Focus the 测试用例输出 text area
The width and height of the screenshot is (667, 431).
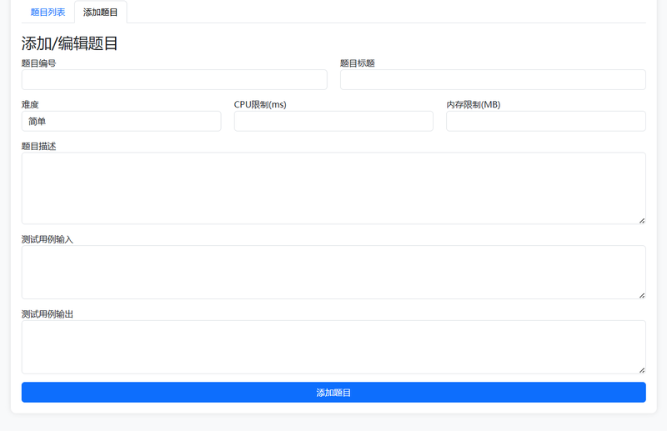point(333,347)
